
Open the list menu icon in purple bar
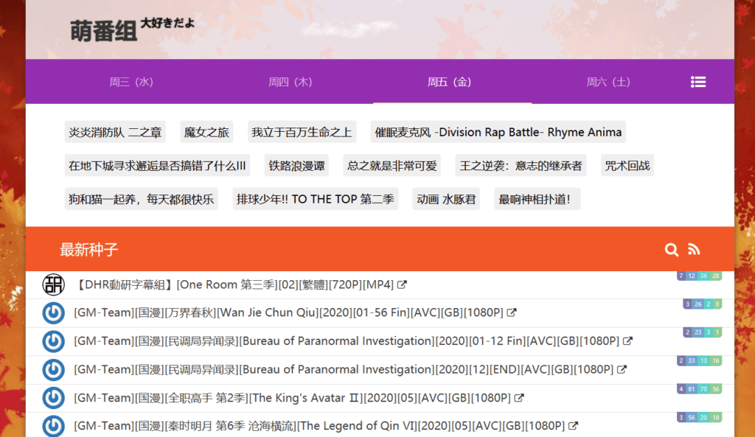pos(698,82)
